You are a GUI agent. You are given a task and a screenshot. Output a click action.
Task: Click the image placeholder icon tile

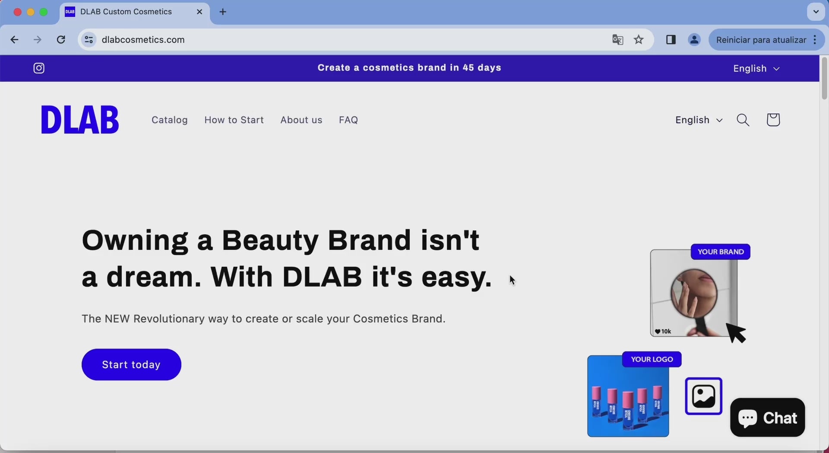pos(703,396)
